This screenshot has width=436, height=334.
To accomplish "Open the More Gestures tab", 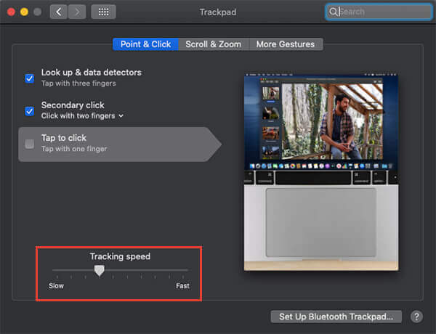I will pos(286,44).
